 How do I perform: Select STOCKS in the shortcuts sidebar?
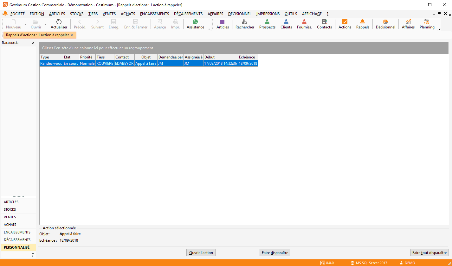coord(18,209)
